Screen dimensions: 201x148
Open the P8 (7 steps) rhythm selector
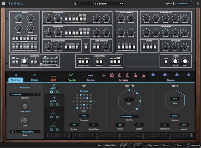point(129,117)
